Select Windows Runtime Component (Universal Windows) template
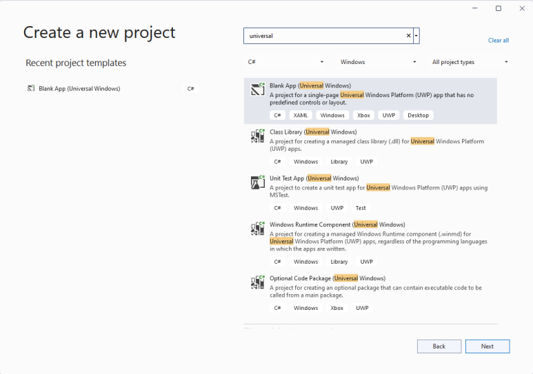Screen dimensions: 533x374 tap(370, 243)
